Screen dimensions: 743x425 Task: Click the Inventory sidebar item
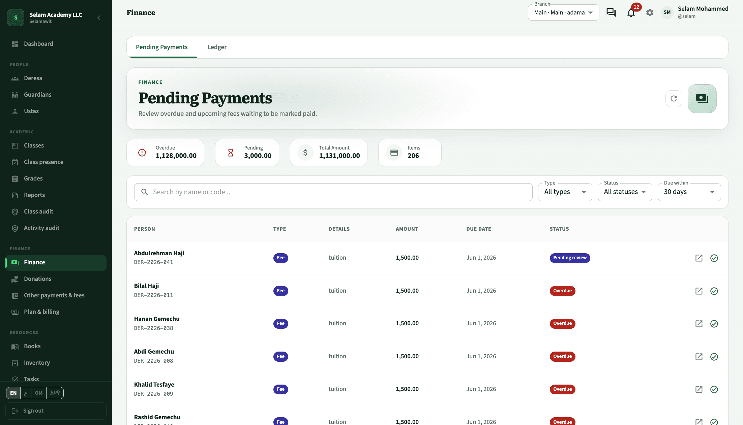click(56, 363)
